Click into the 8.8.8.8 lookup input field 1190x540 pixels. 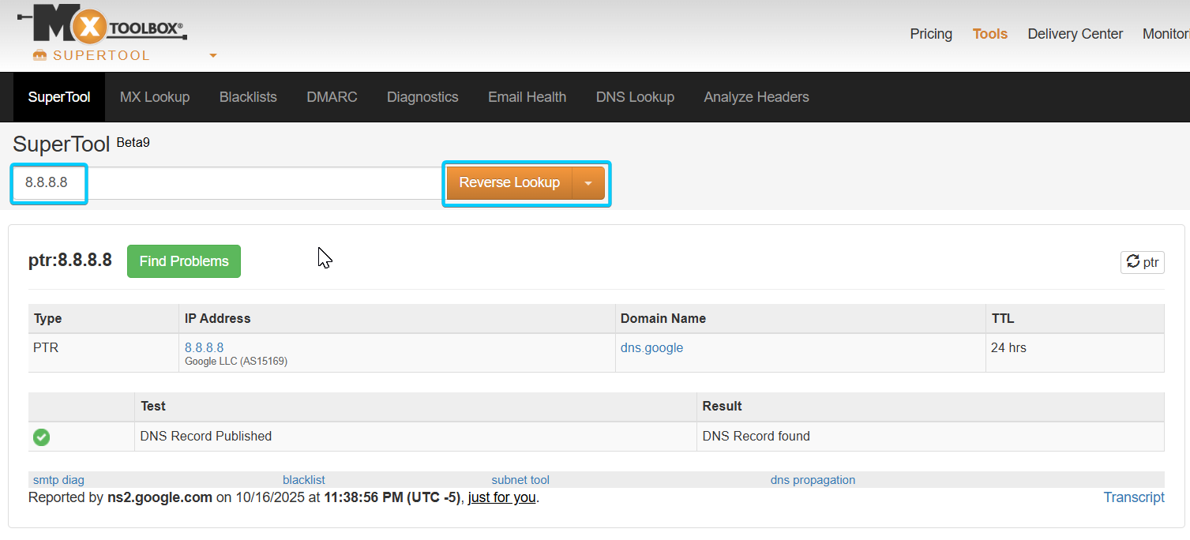coord(237,183)
